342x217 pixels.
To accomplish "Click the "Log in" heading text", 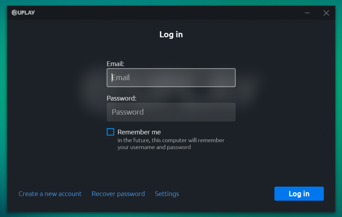I will 171,35.
